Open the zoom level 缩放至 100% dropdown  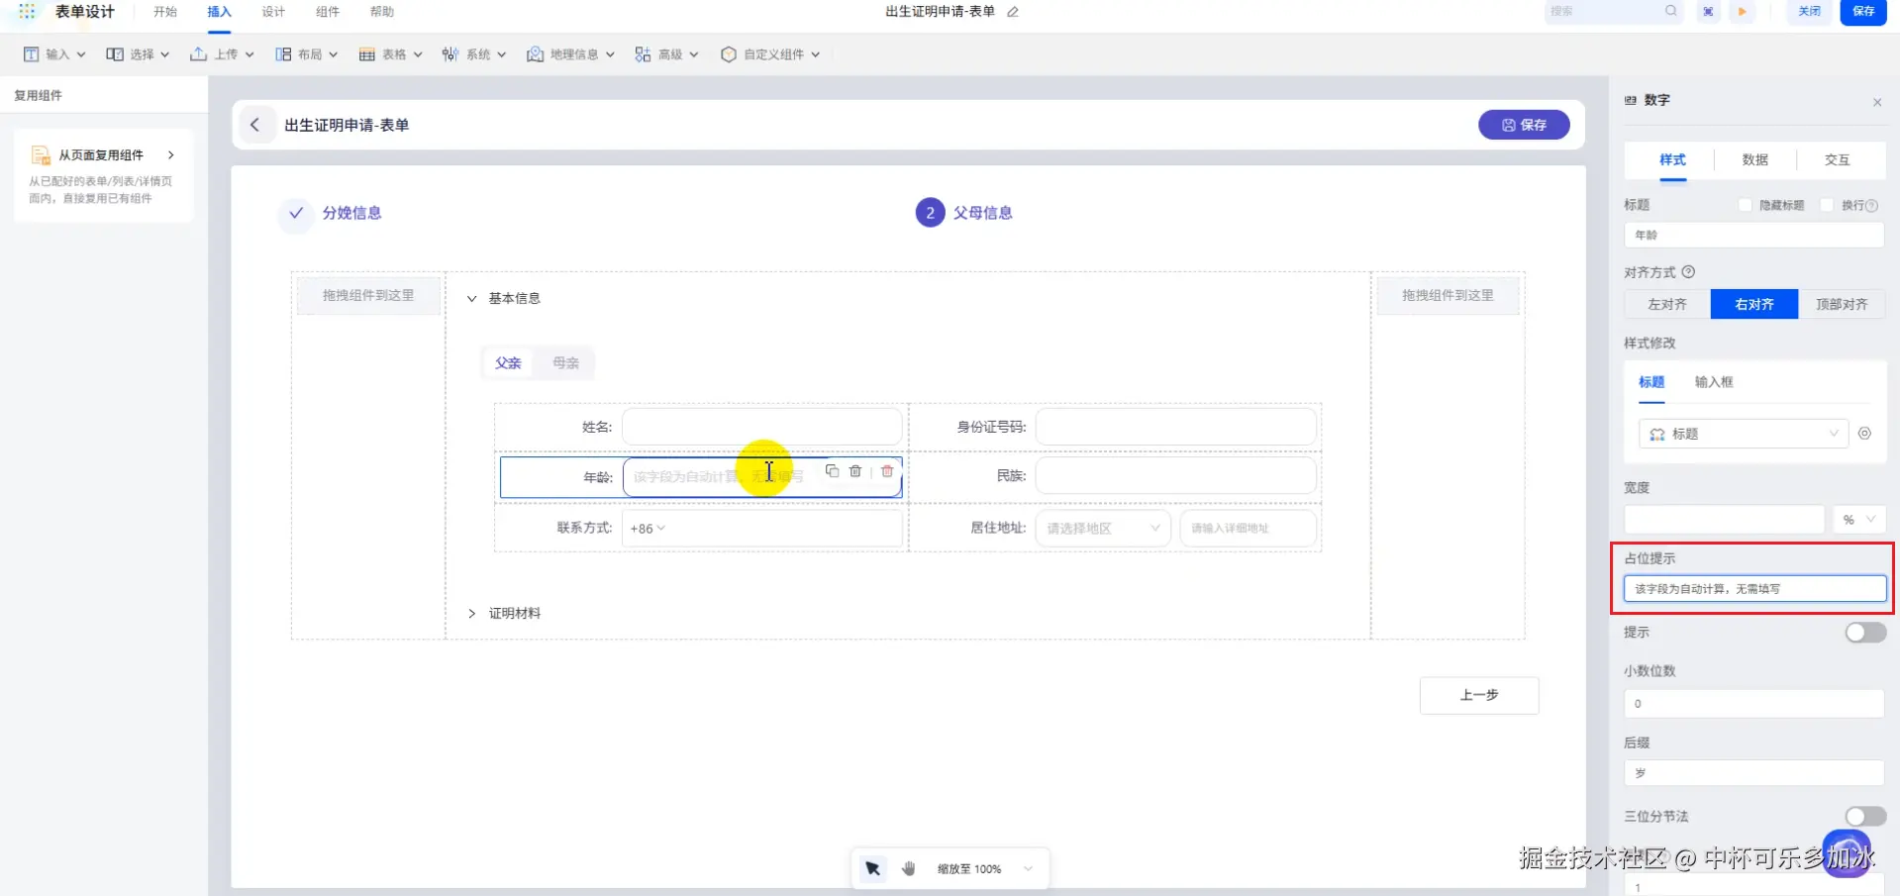(985, 869)
